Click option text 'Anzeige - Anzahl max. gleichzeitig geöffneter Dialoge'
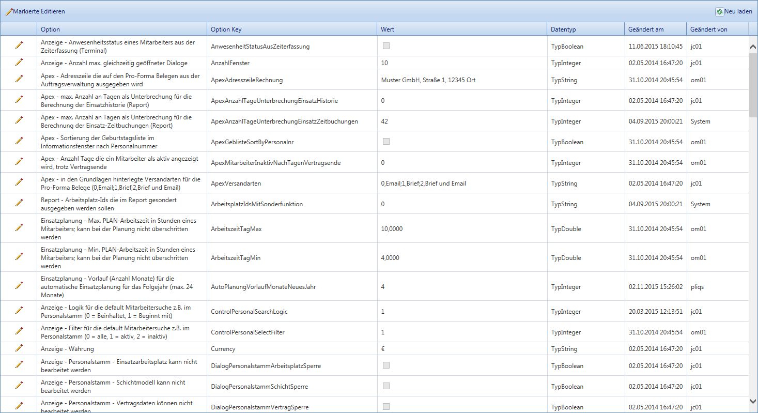Screen dimensions: 758x413 [x=114, y=63]
